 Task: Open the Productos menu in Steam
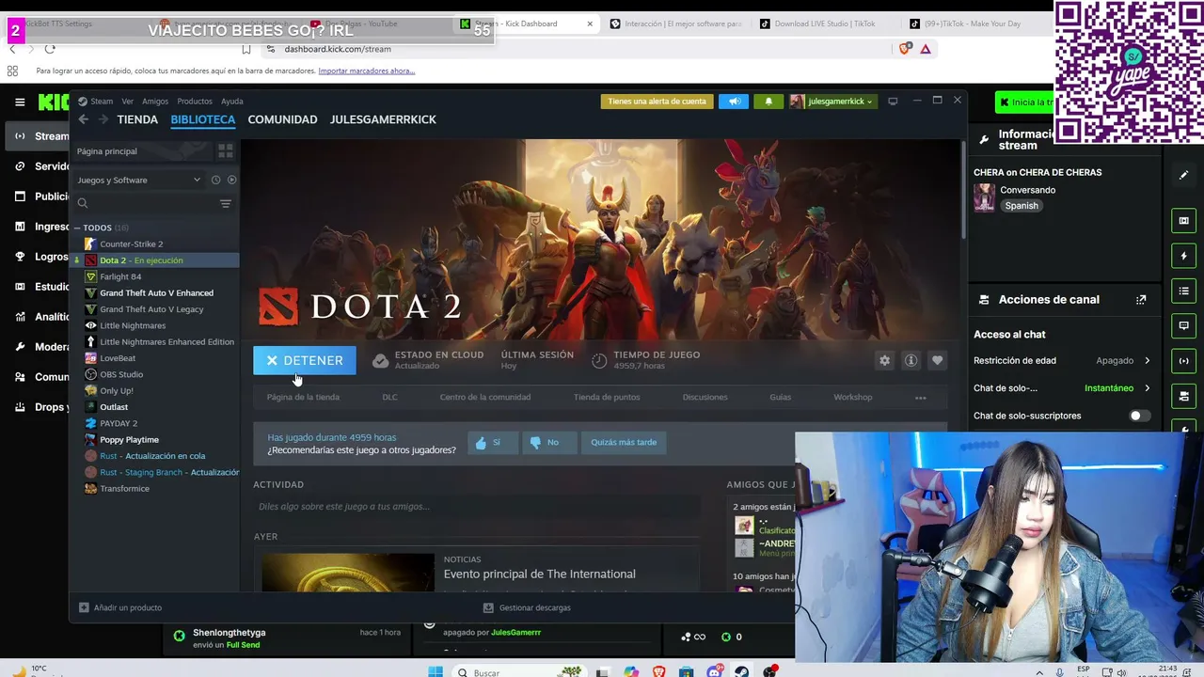(x=195, y=102)
